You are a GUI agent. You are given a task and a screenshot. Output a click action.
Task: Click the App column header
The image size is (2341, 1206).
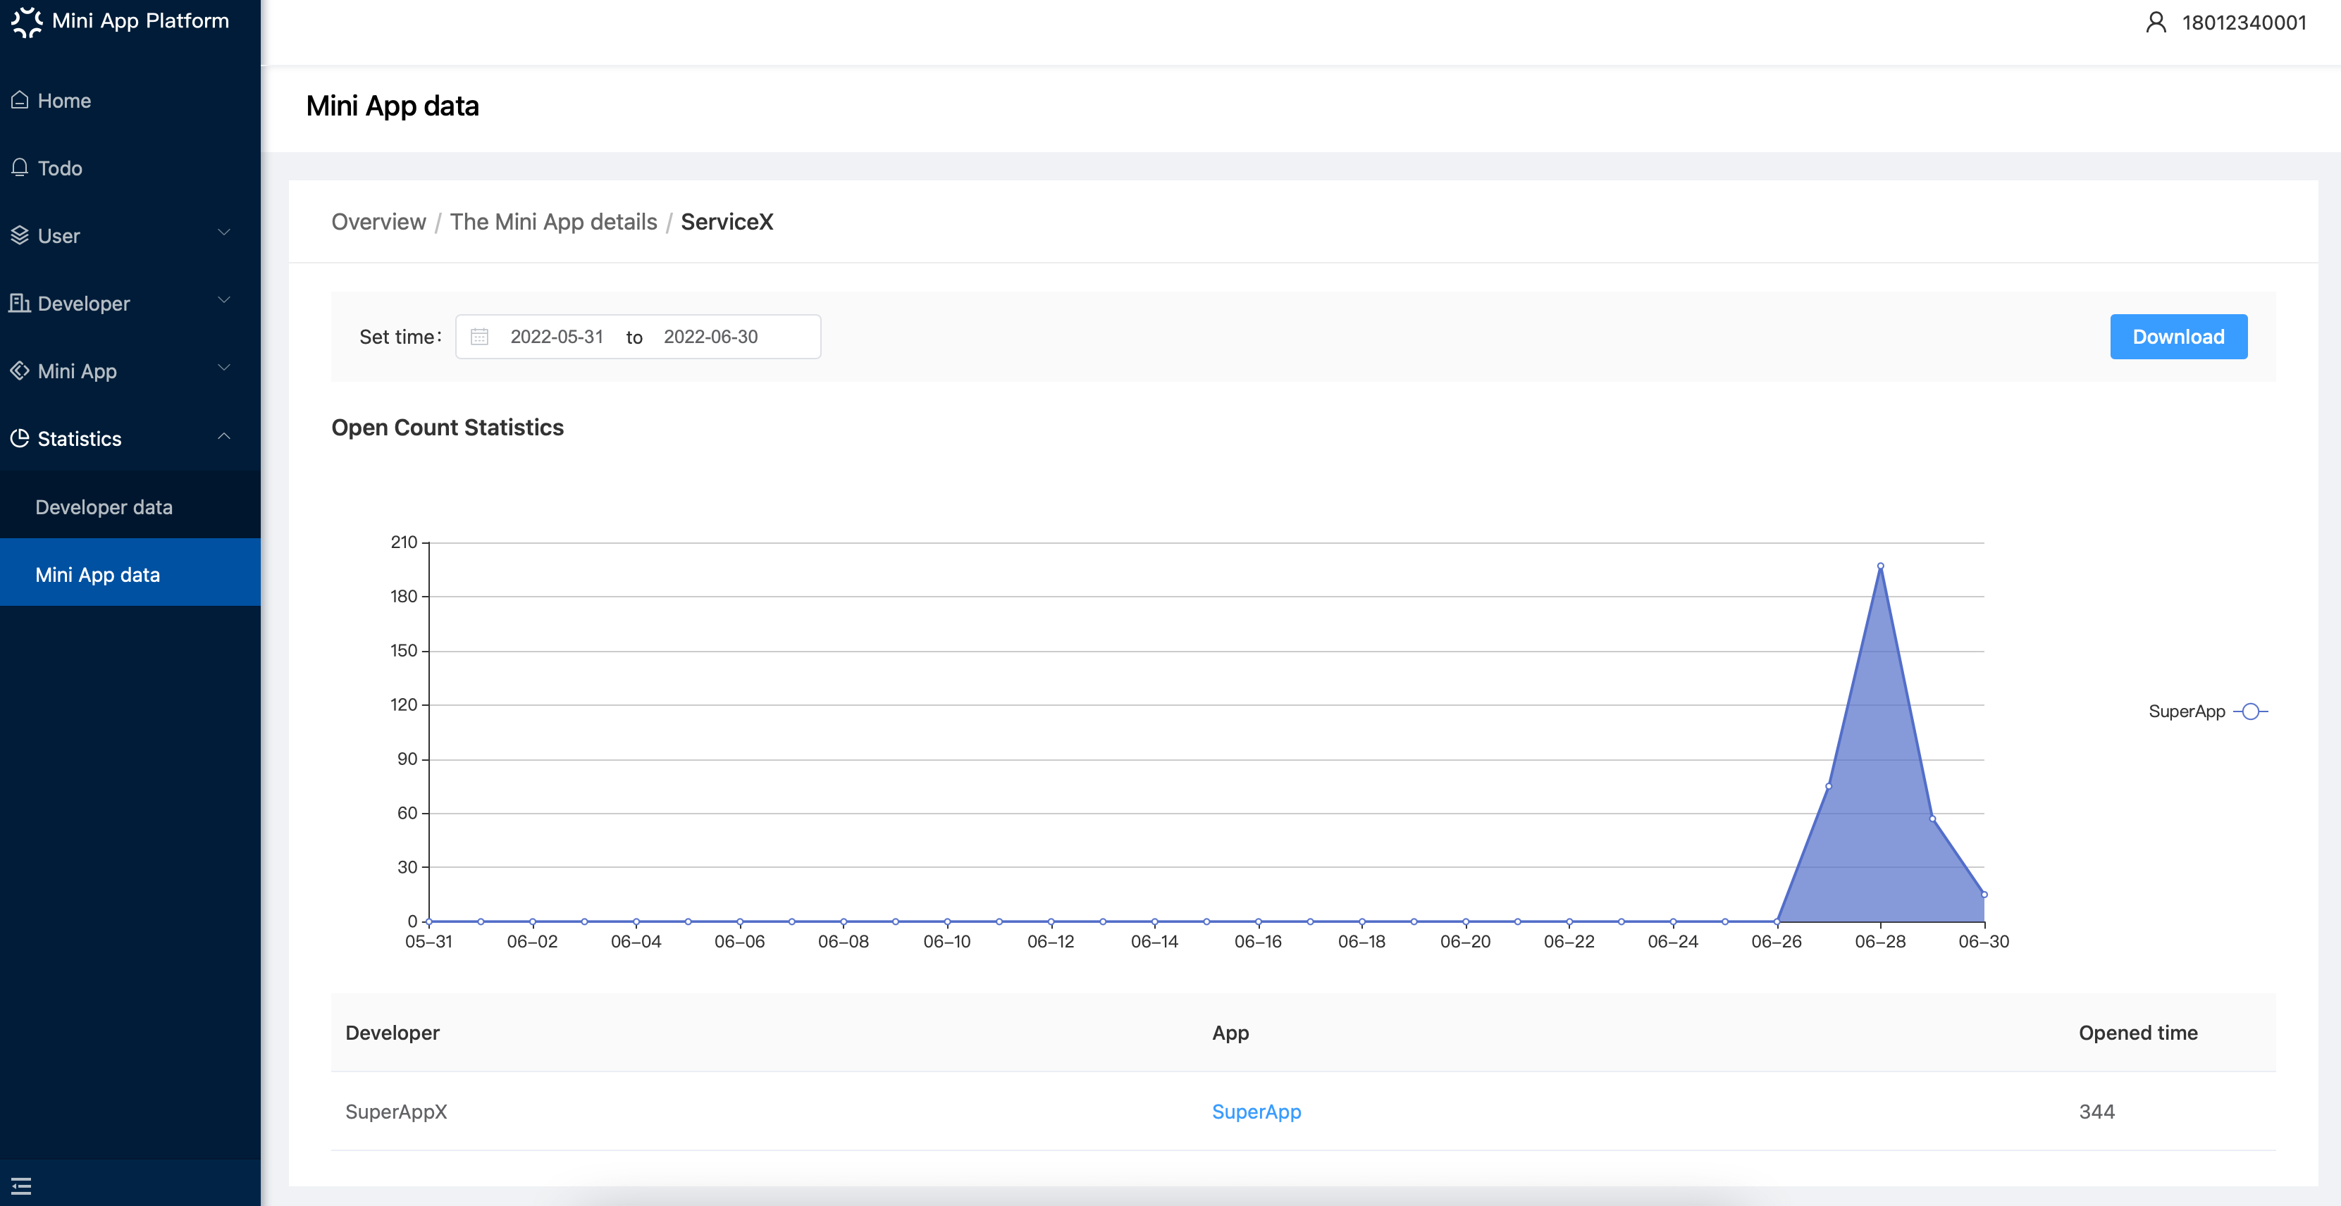pyautogui.click(x=1230, y=1033)
